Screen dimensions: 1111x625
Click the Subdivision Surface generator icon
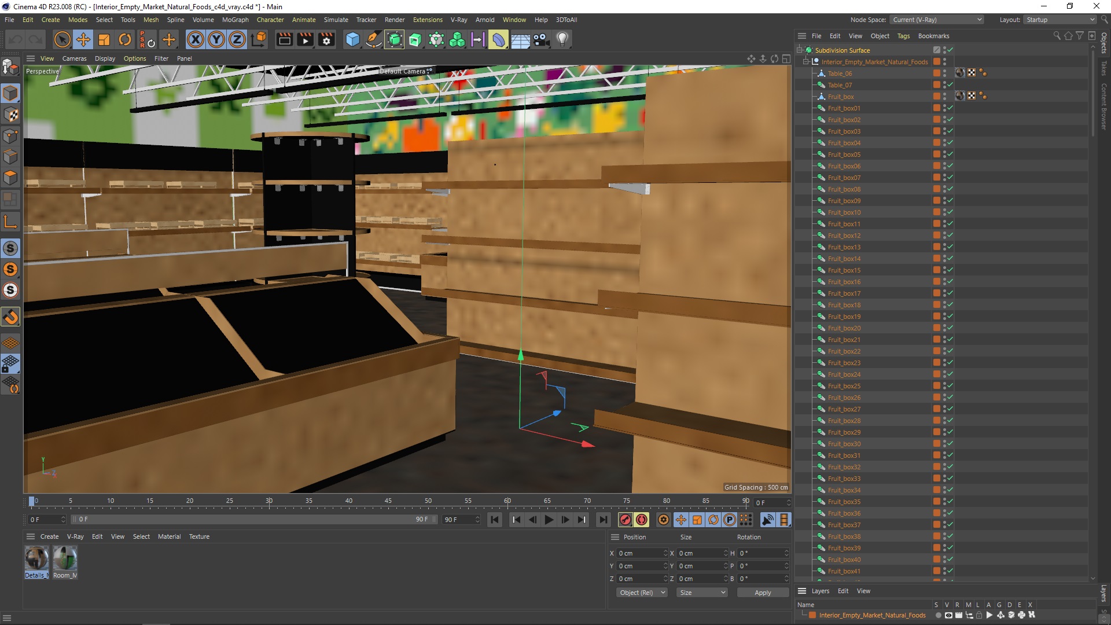[x=395, y=40]
